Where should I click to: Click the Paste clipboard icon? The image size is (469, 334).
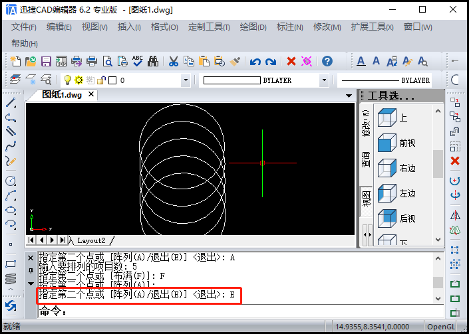click(204, 61)
